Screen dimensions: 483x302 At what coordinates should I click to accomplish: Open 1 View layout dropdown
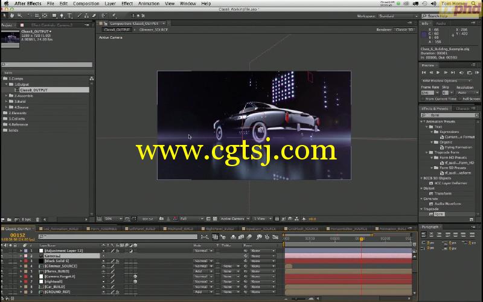tap(263, 219)
